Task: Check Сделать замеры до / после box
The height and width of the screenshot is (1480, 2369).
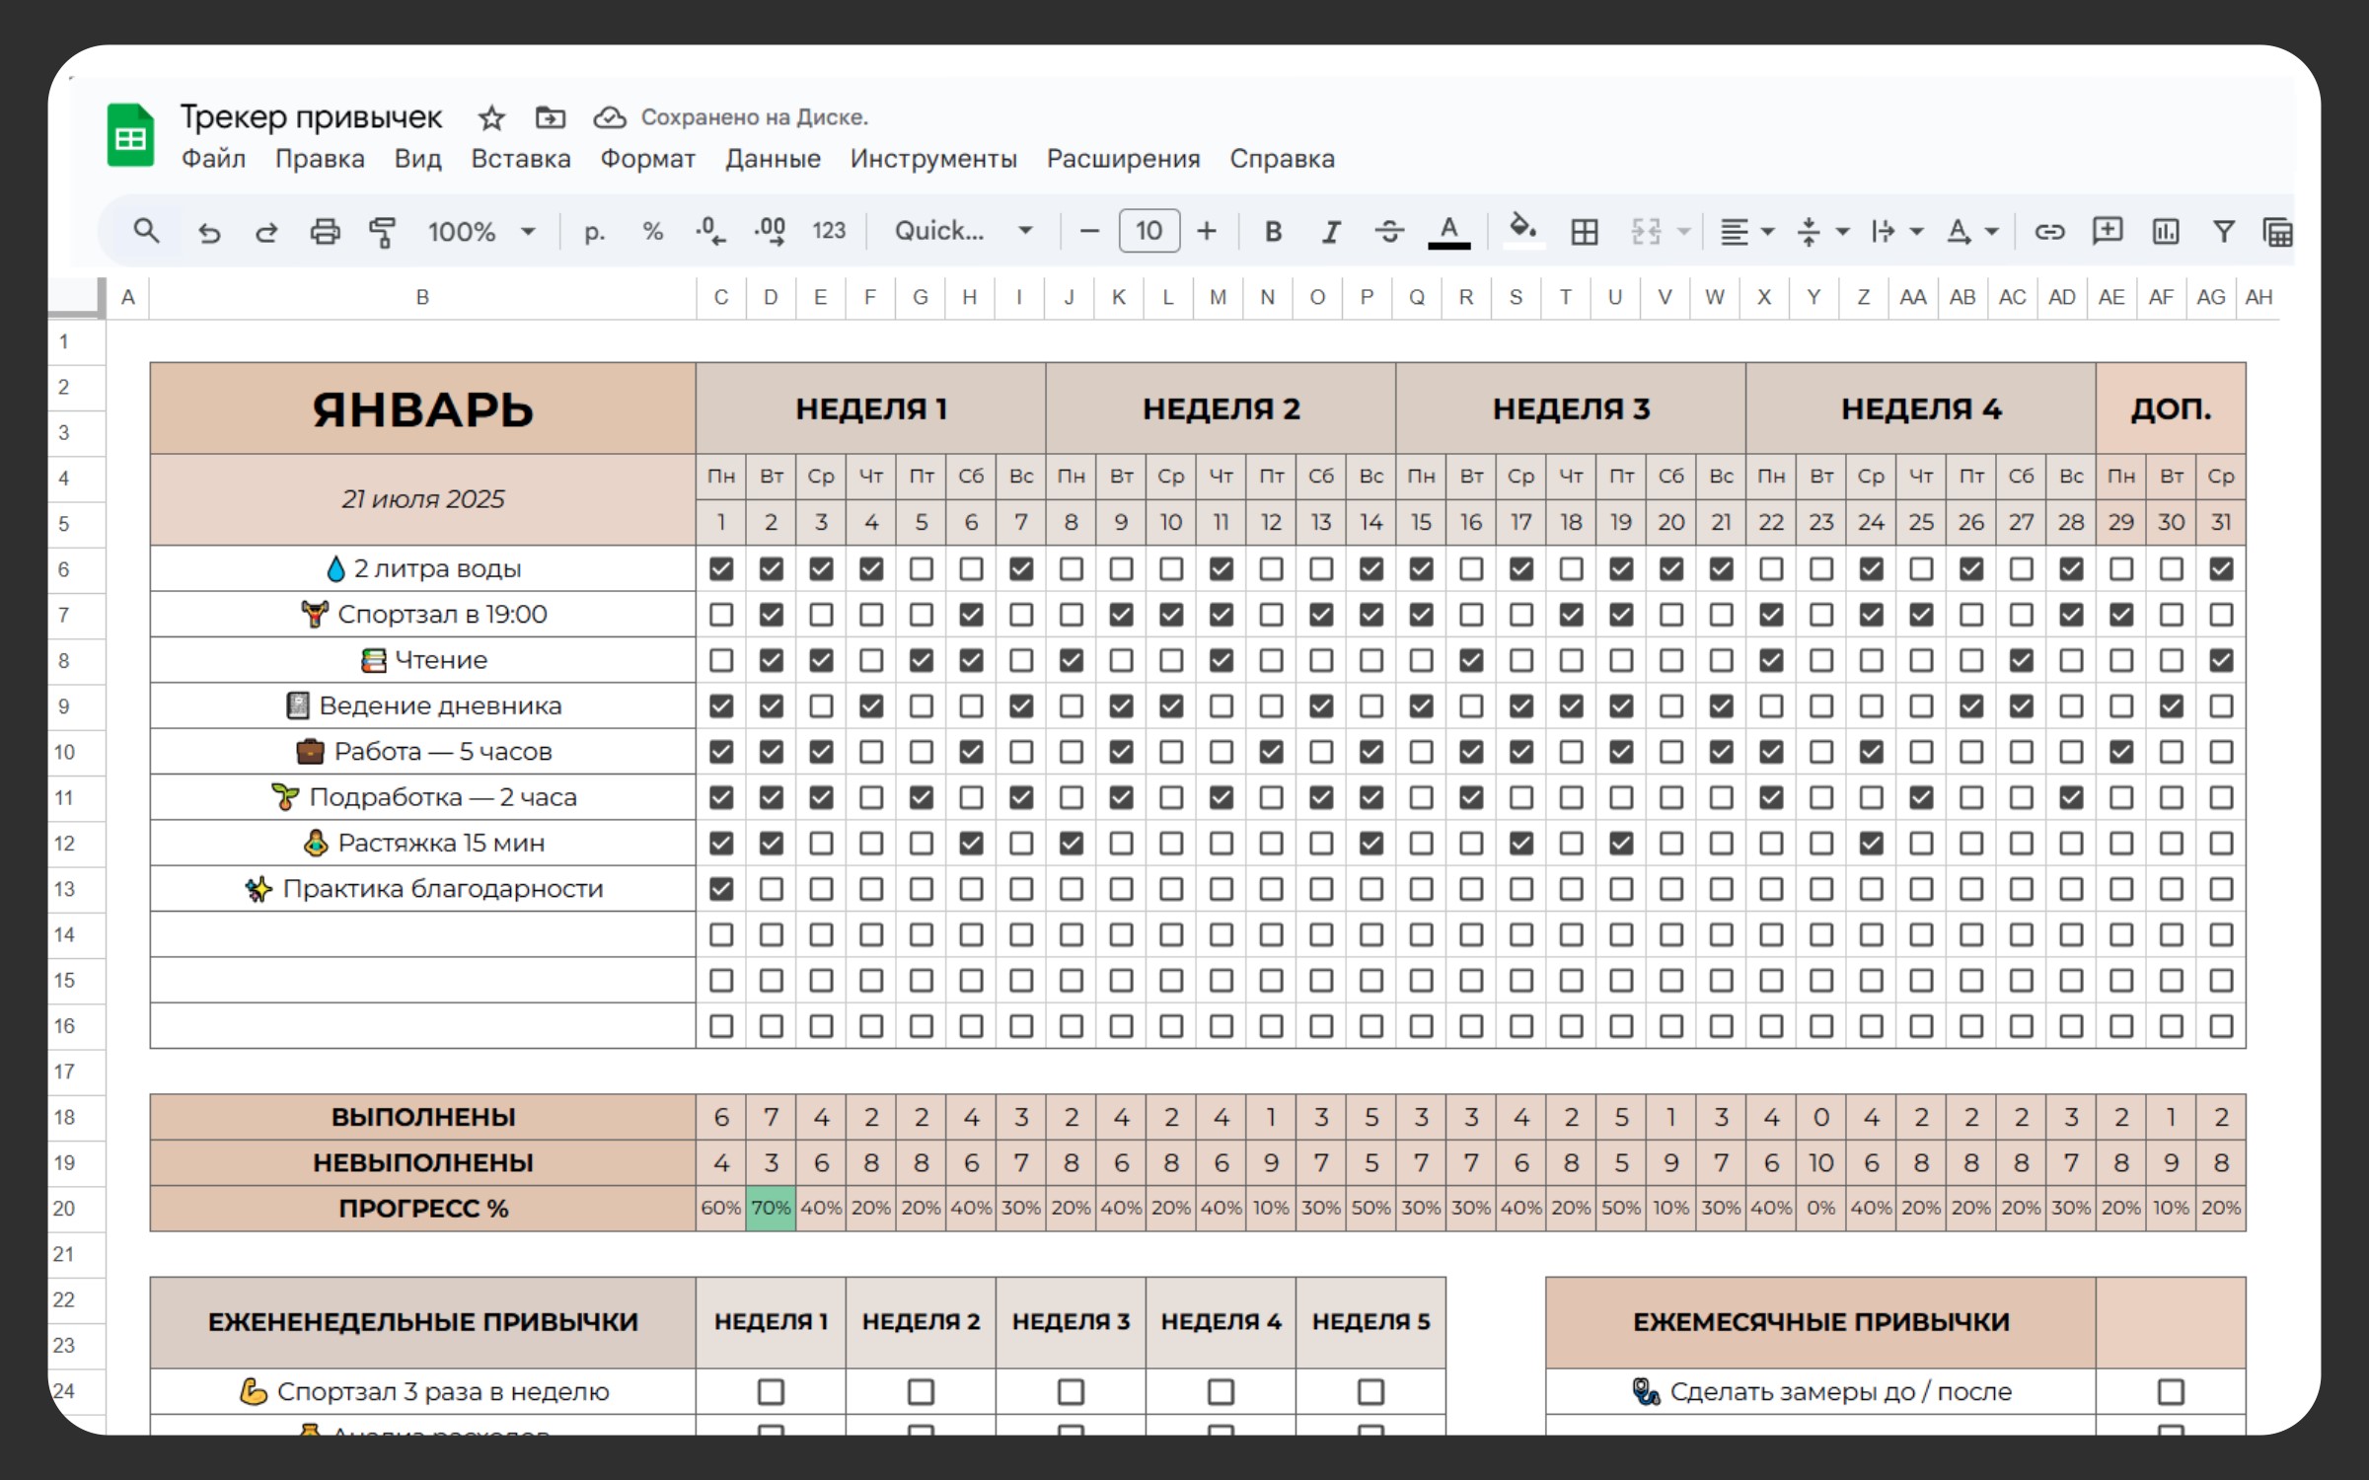Action: (x=2171, y=1392)
